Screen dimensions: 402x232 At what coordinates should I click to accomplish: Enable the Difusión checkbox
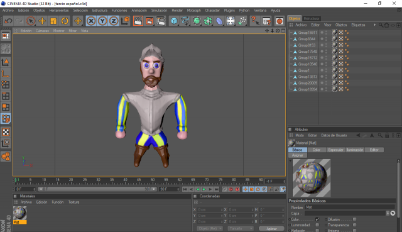354,219
